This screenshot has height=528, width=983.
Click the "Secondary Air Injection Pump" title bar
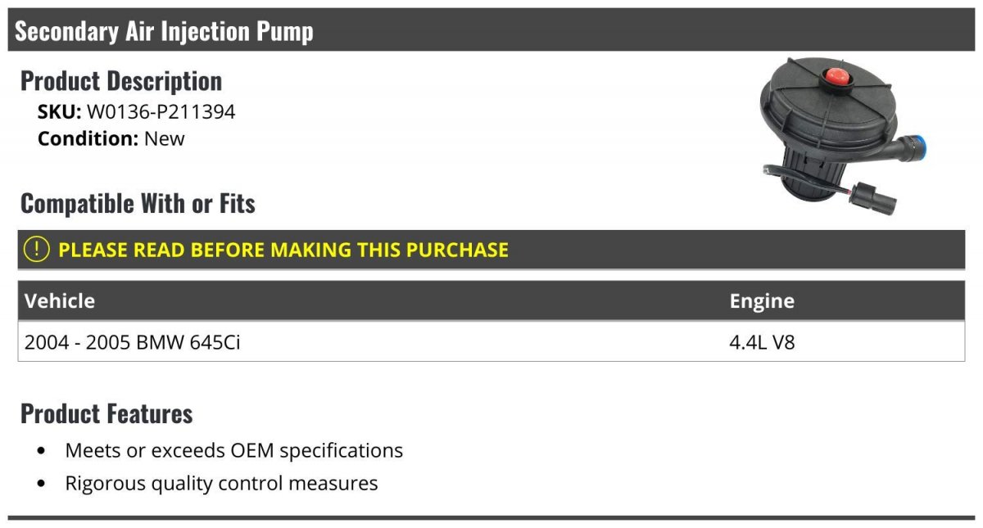point(164,31)
